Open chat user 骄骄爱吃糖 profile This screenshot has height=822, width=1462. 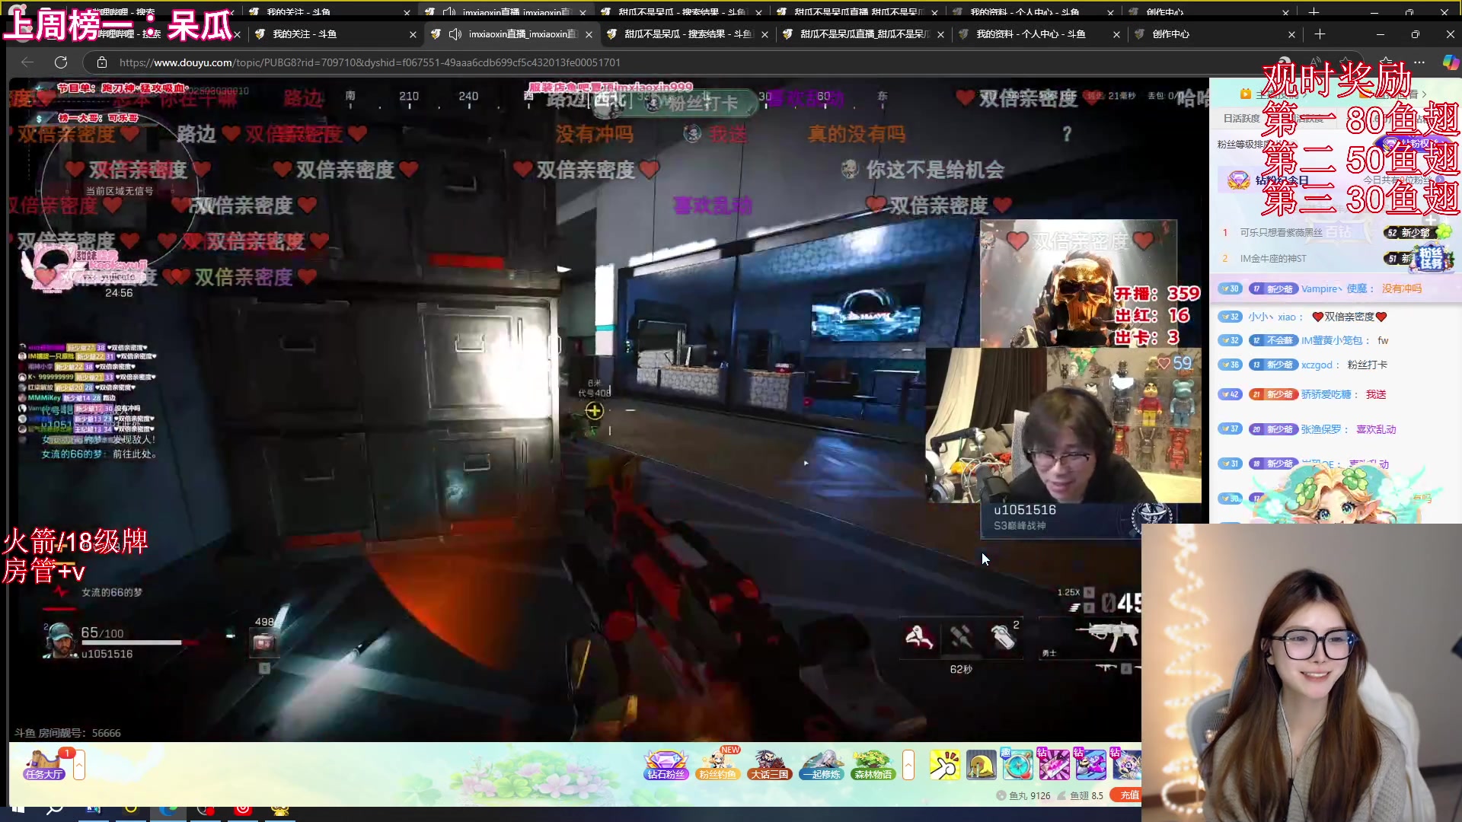1326,394
